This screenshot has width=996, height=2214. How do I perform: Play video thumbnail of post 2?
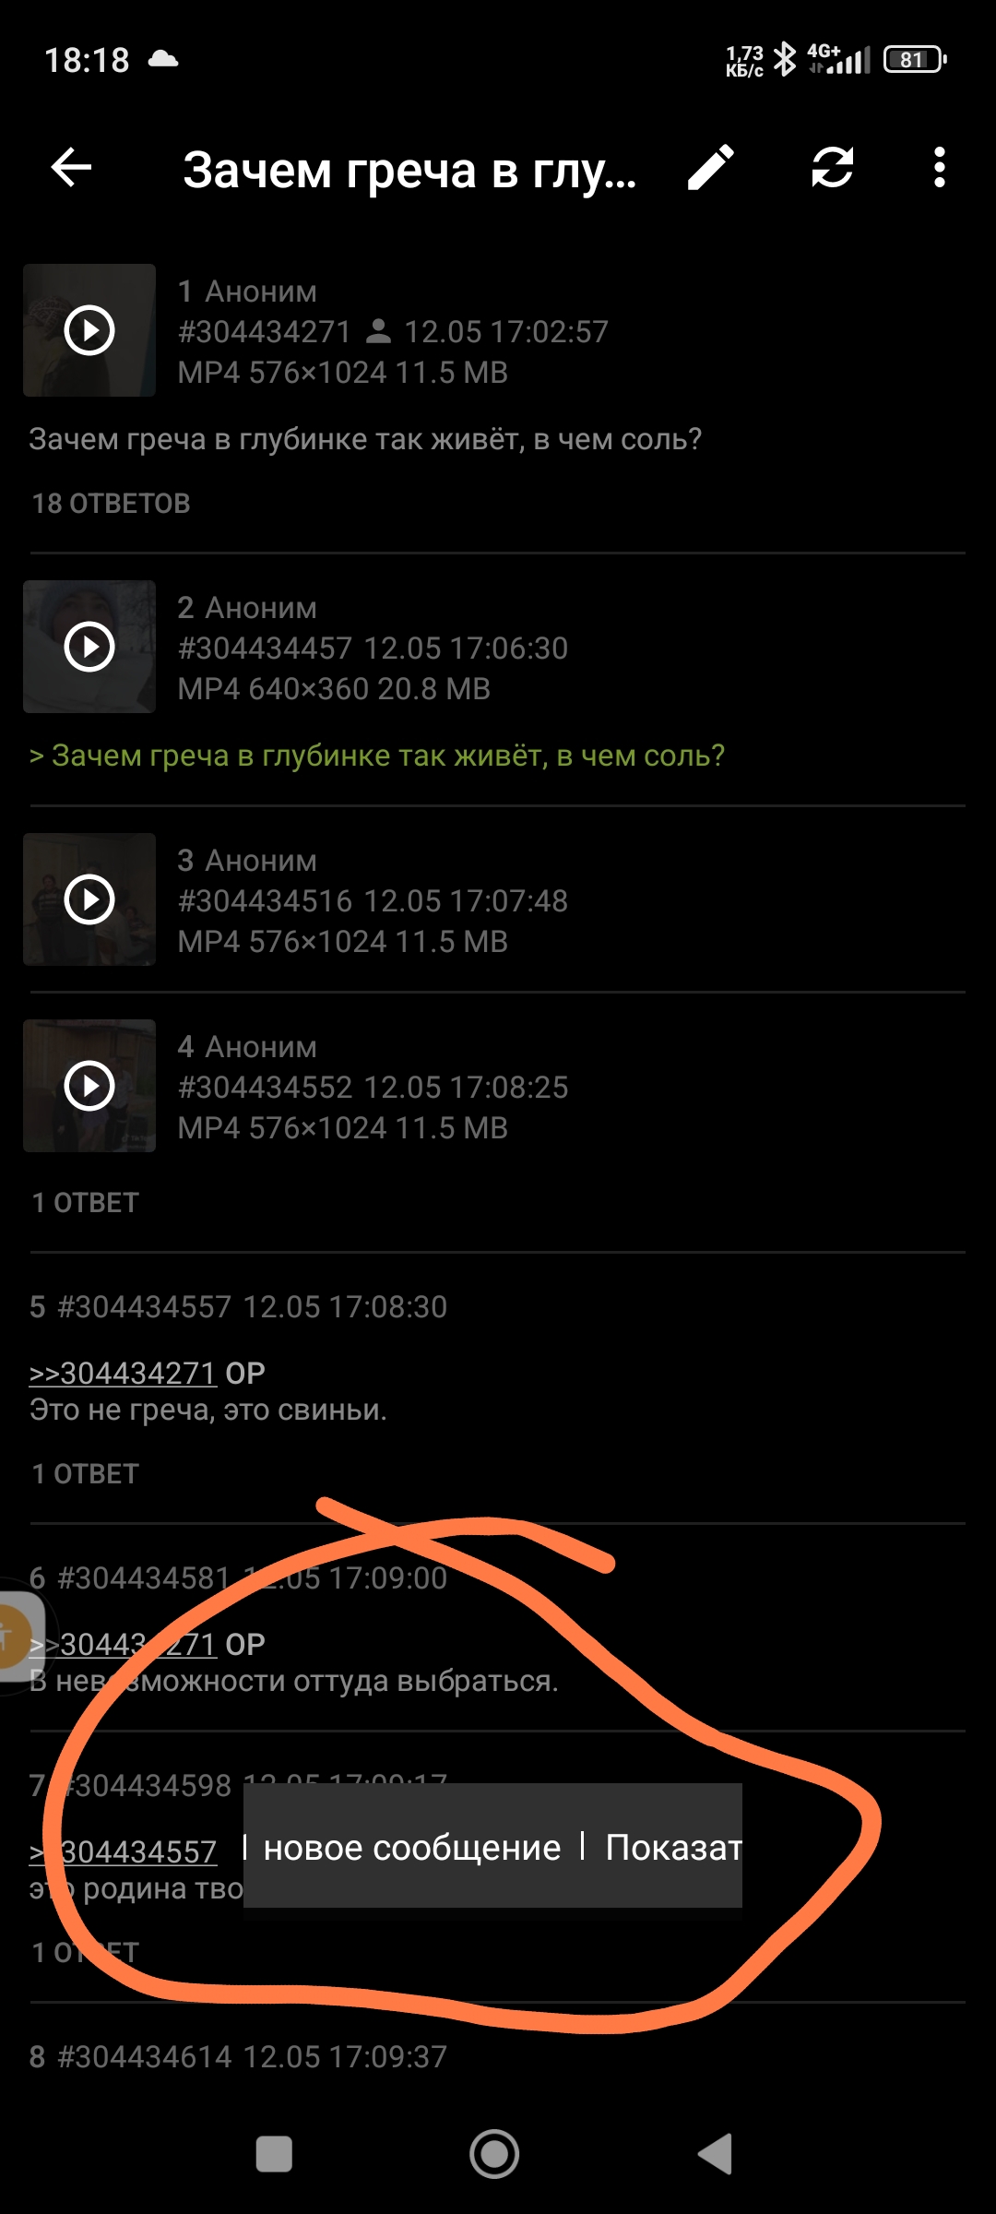tap(89, 647)
